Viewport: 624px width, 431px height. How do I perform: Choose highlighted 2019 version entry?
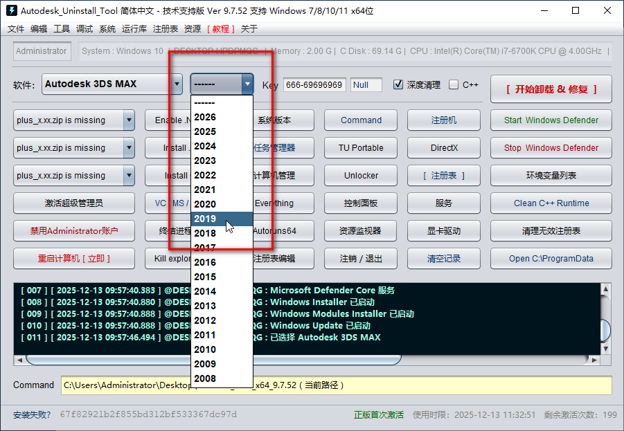[222, 219]
